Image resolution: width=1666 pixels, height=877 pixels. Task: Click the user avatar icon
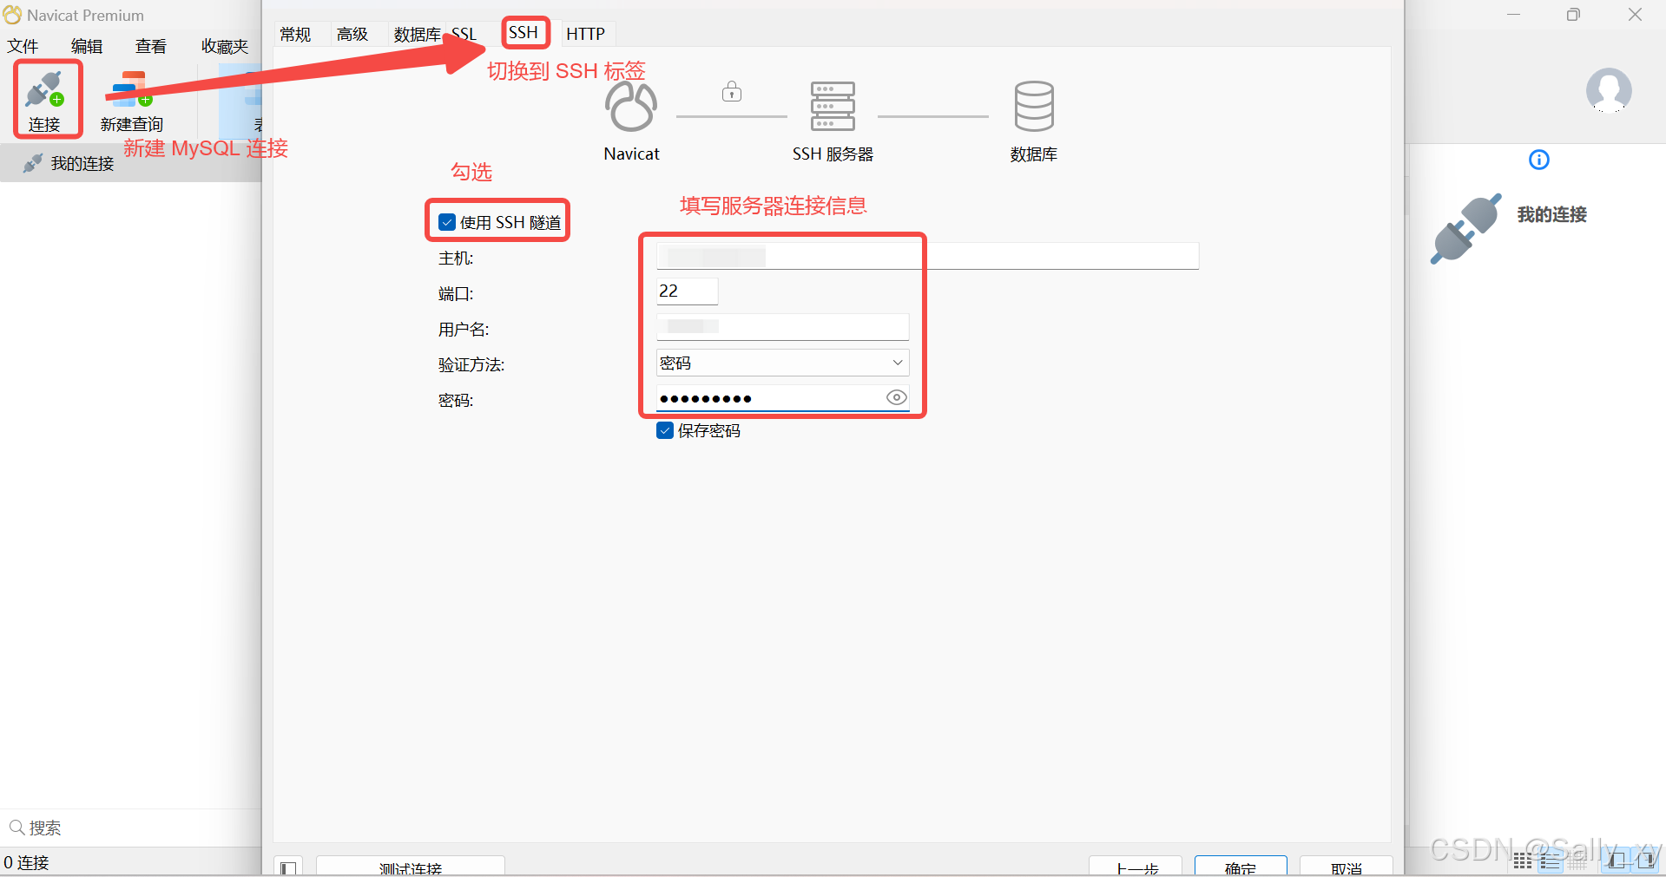click(x=1608, y=91)
